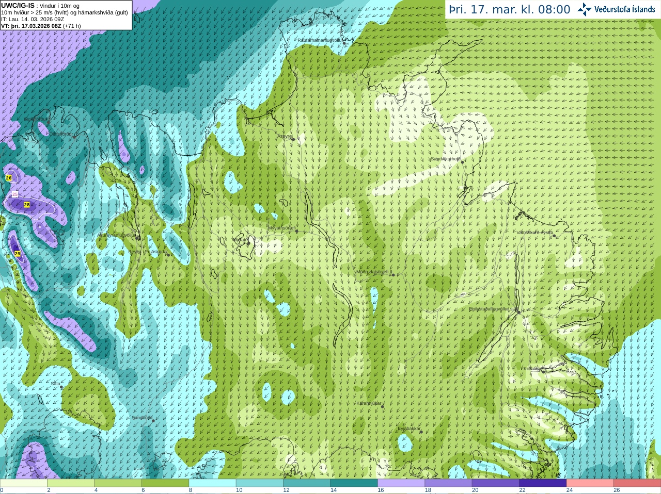
Task: Select the 8–10 m/s pale cyan legend swatch
Action: point(213,483)
